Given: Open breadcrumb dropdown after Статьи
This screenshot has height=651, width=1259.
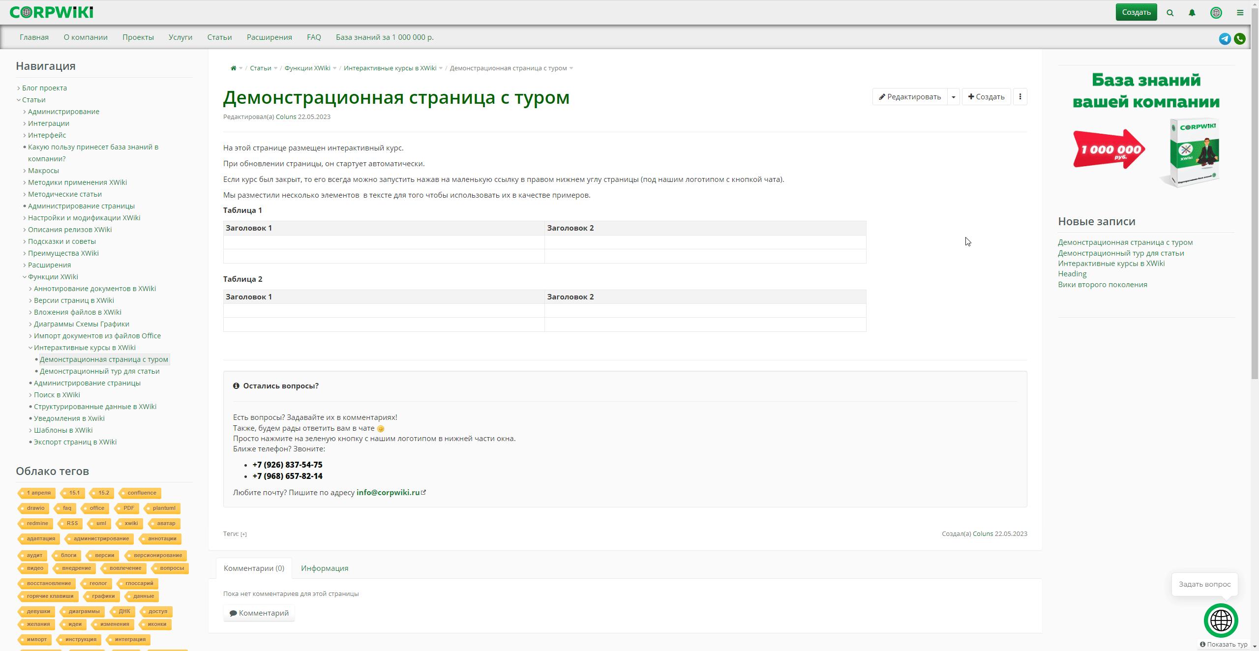Looking at the screenshot, I should [x=276, y=68].
